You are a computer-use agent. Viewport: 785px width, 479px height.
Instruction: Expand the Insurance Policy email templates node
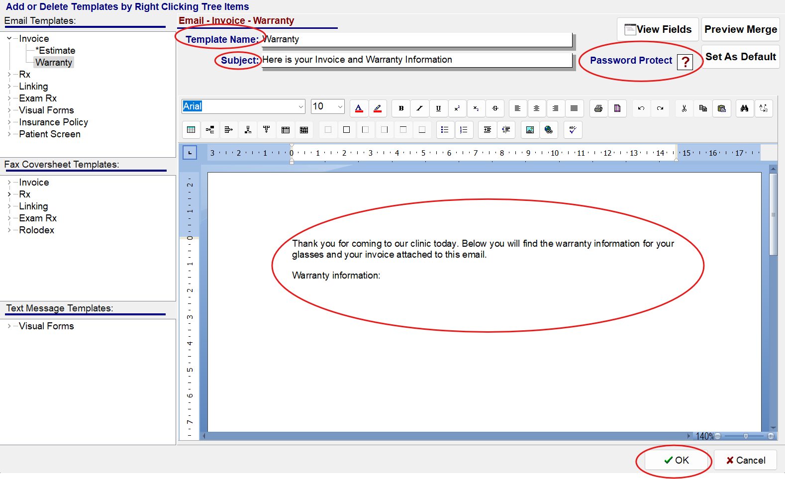click(x=9, y=122)
